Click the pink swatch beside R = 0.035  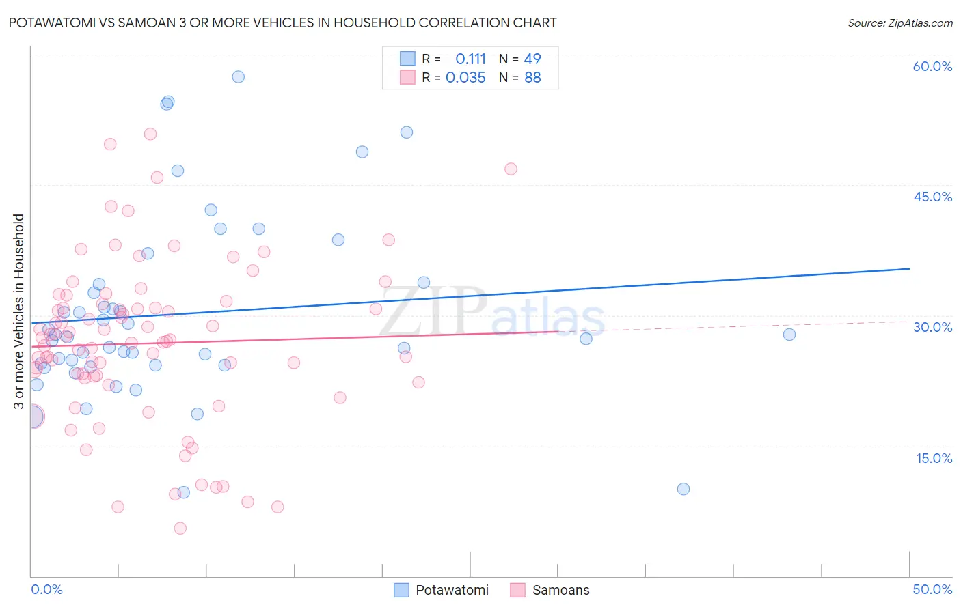[x=408, y=77]
